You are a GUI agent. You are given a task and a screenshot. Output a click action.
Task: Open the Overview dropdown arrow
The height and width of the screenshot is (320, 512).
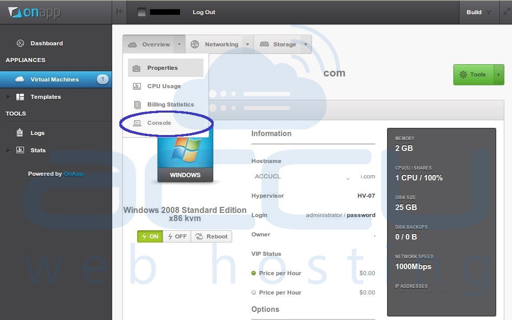click(180, 44)
